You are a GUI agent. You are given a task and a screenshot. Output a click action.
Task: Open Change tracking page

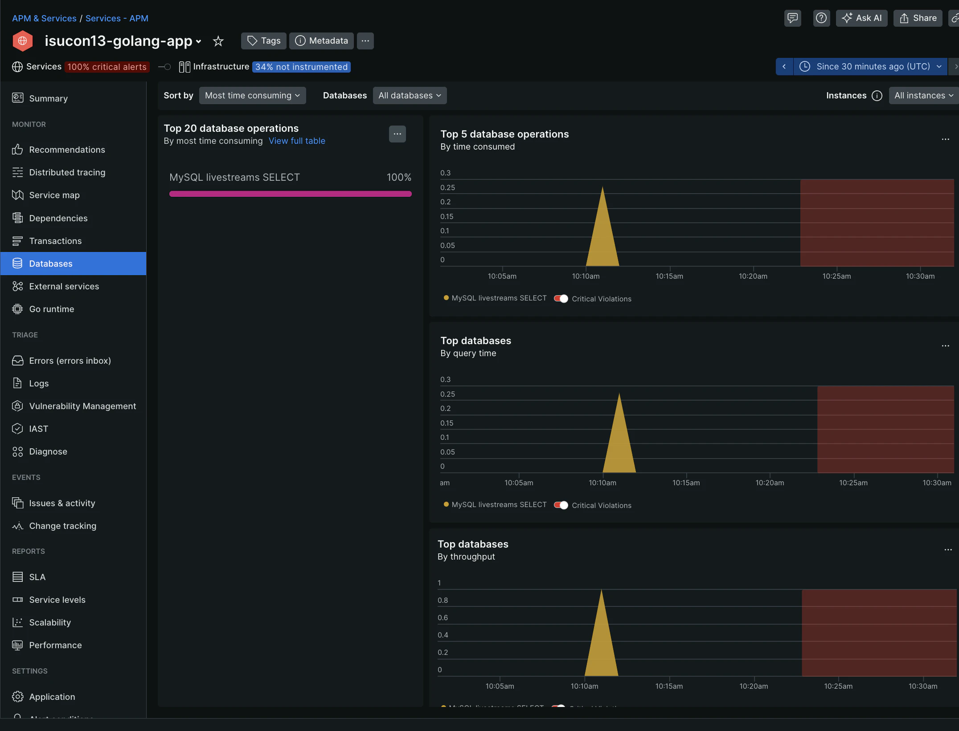73,526
